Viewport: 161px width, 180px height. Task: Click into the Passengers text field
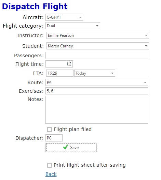coord(97,56)
